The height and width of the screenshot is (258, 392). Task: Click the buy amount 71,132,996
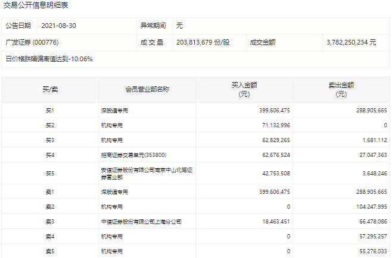[276, 125]
